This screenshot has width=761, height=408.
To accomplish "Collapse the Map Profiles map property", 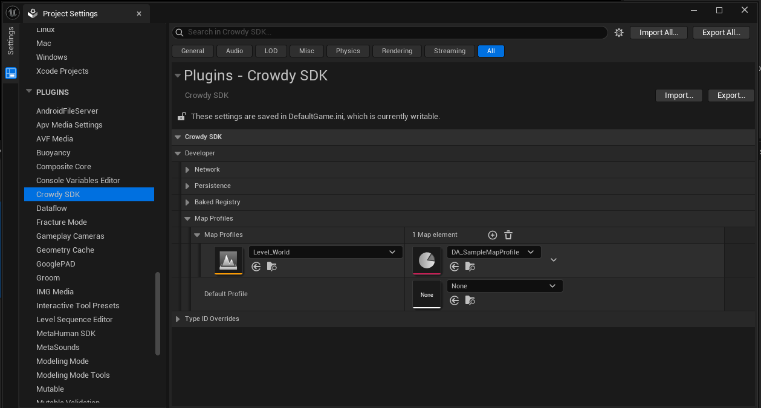I will [197, 235].
